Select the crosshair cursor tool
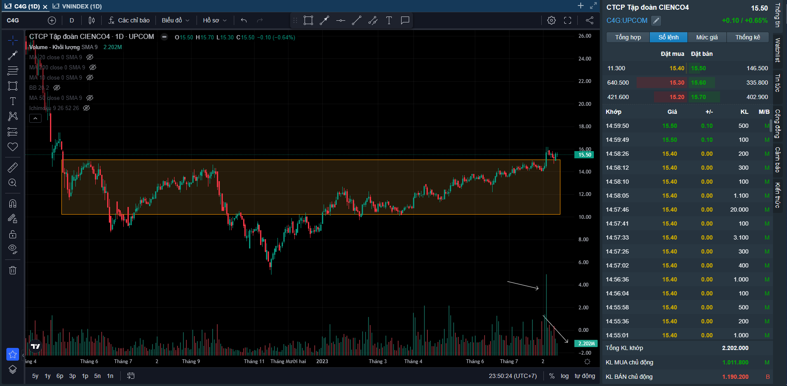Viewport: 787px width, 386px height. (x=13, y=40)
